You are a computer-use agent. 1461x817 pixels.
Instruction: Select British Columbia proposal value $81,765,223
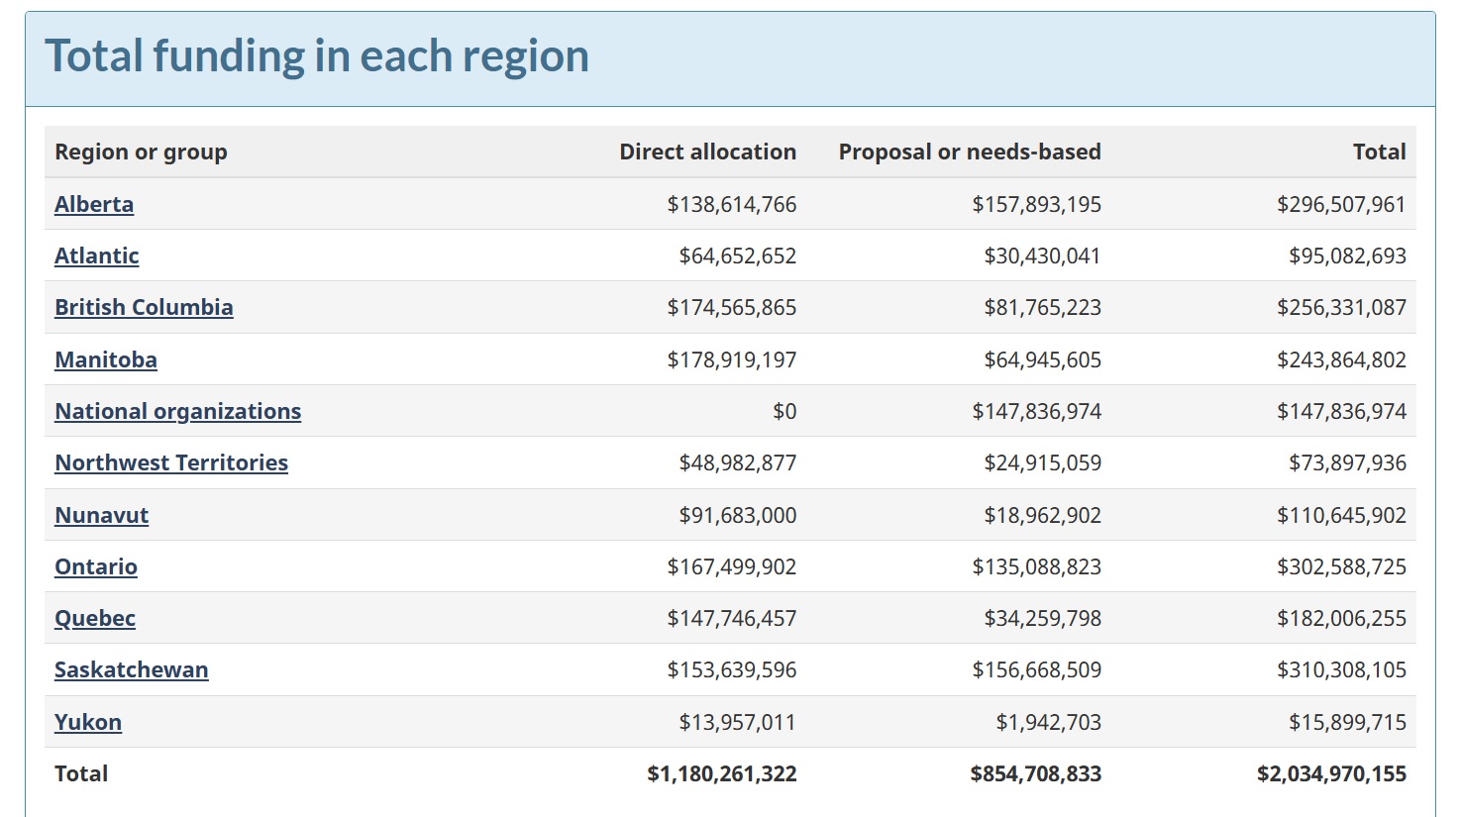click(x=1042, y=307)
